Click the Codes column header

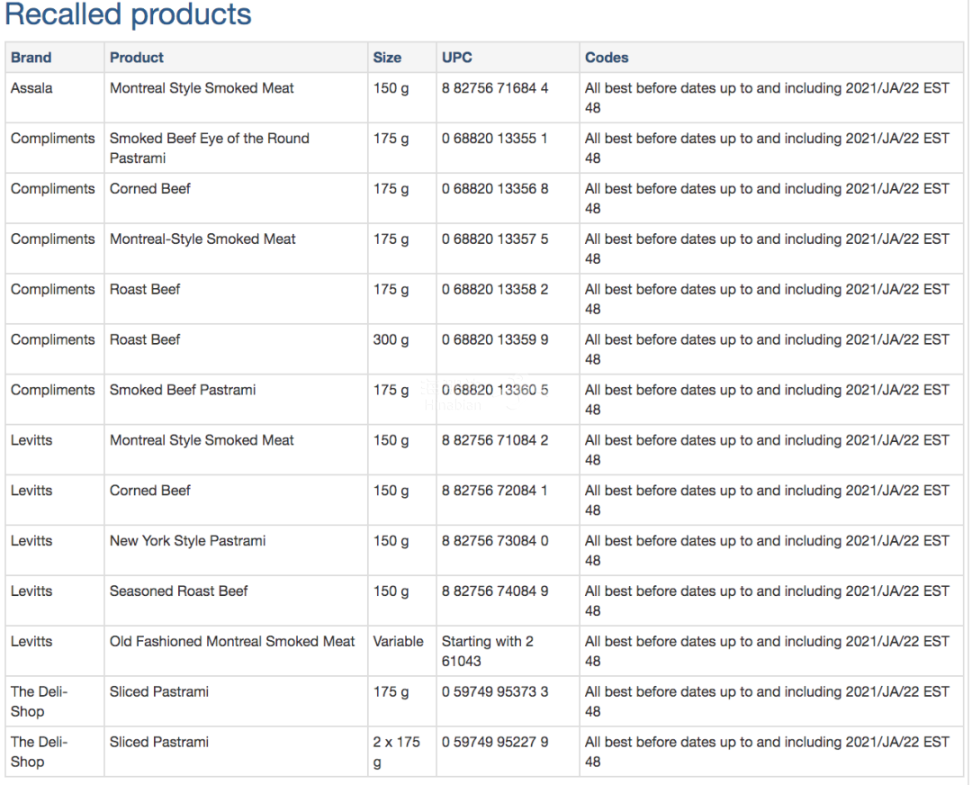[x=607, y=58]
